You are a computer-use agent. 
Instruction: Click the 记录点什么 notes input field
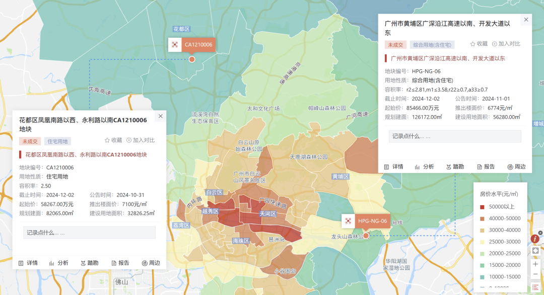pos(89,232)
